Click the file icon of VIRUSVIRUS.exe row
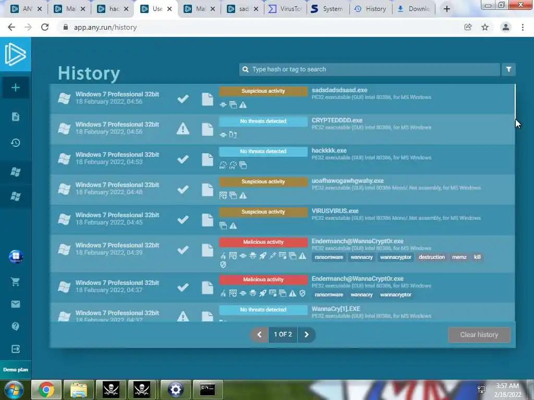534x400 pixels. (x=208, y=220)
